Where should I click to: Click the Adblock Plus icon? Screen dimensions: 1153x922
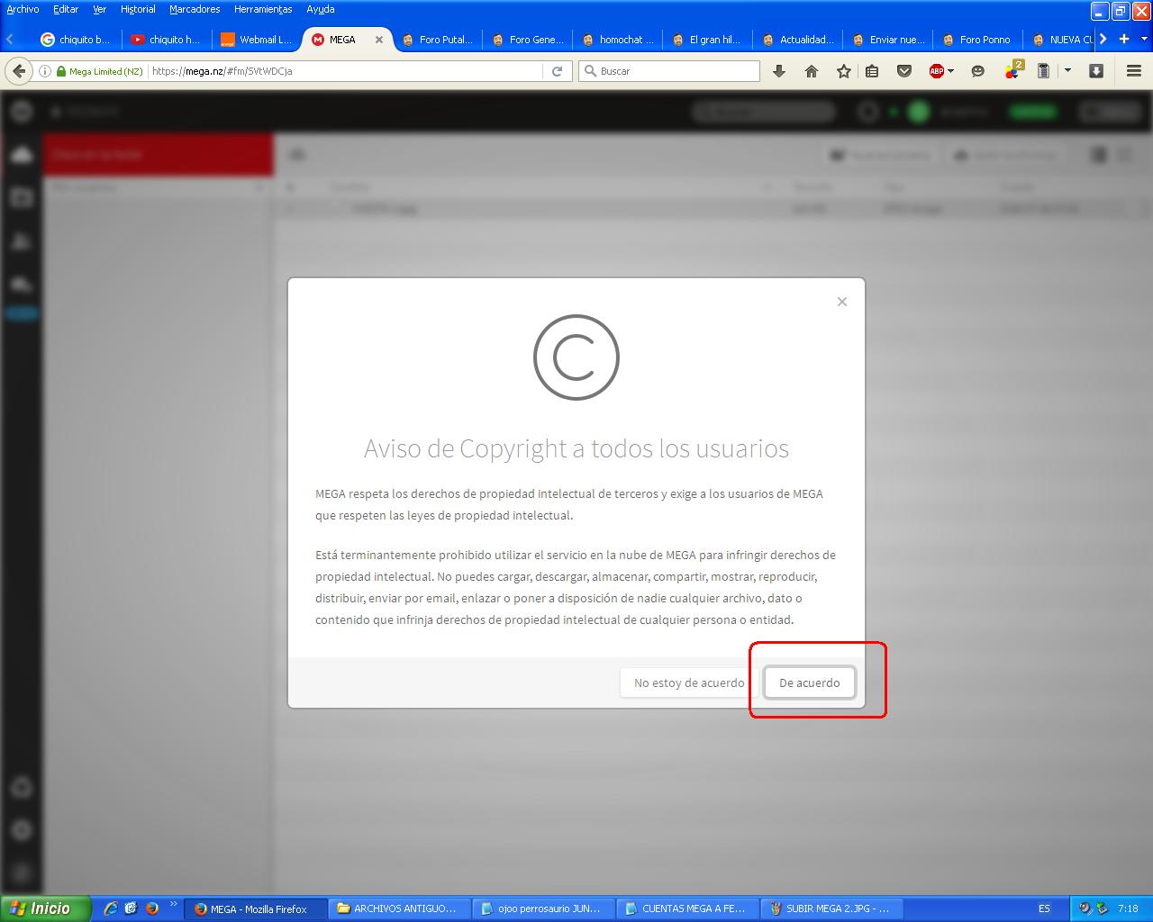point(937,71)
